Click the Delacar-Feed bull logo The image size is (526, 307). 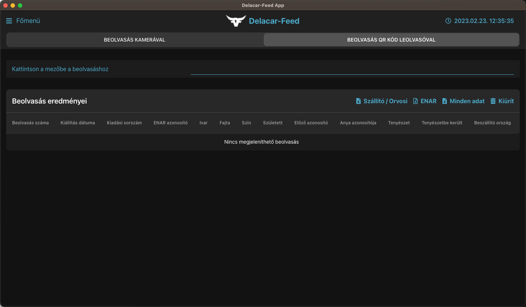tap(236, 21)
